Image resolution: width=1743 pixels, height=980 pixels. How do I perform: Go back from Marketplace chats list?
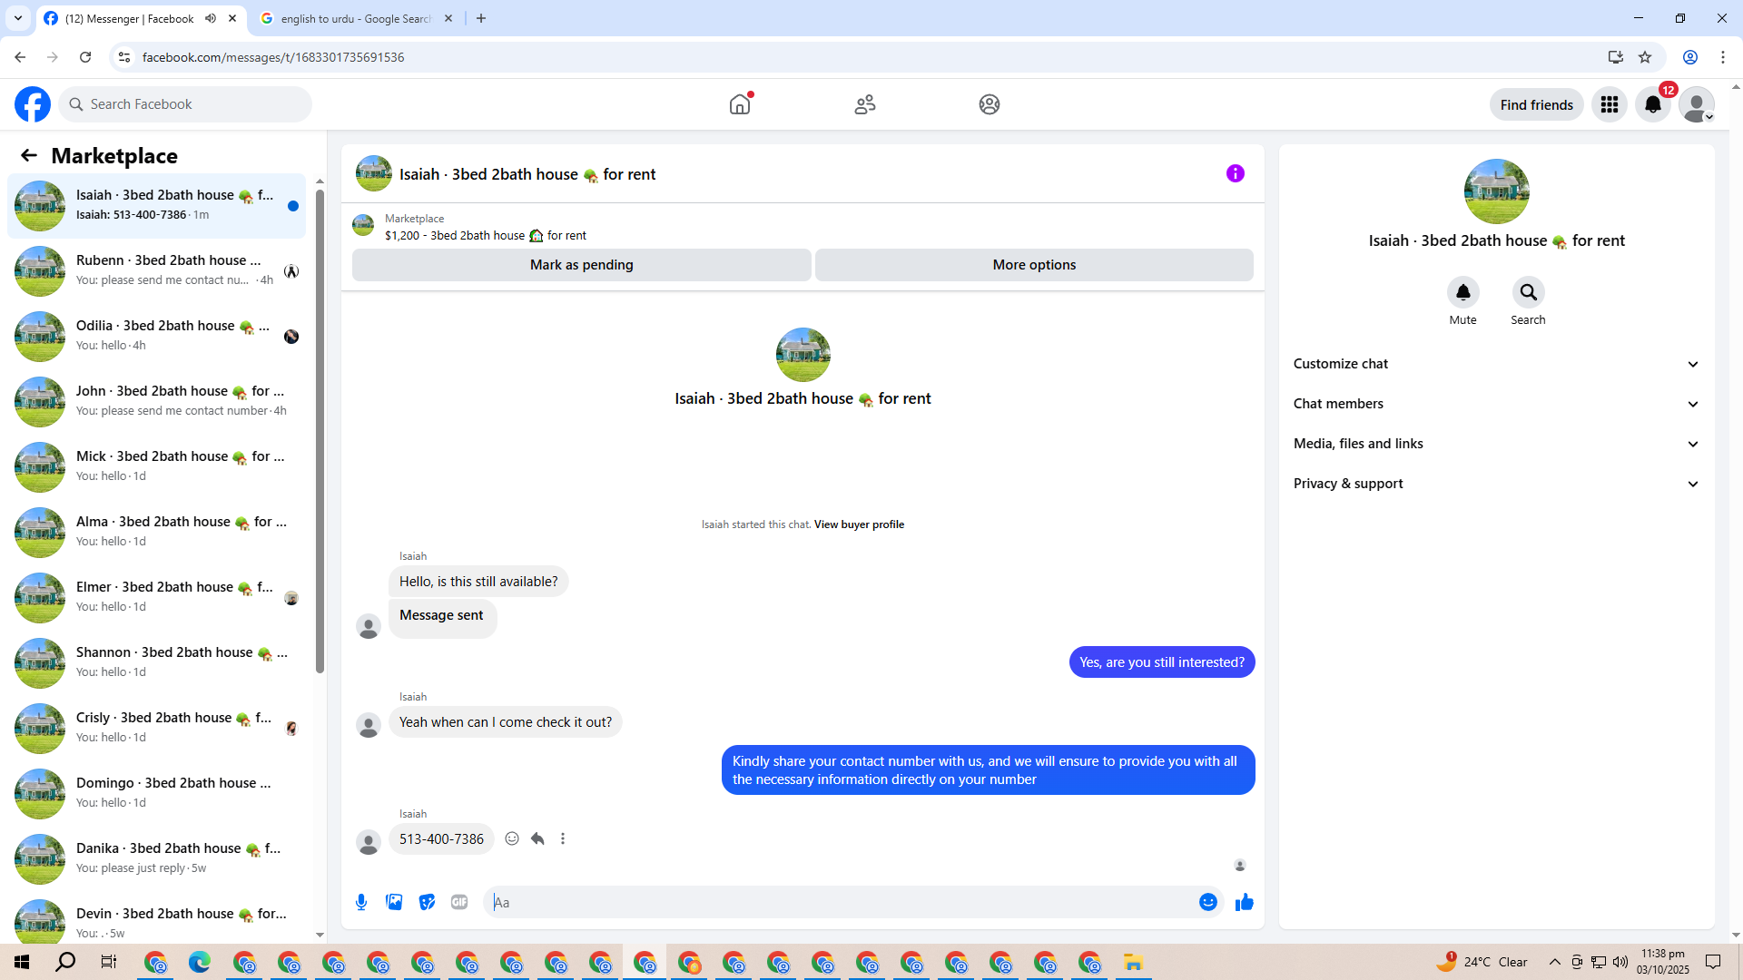tap(29, 156)
